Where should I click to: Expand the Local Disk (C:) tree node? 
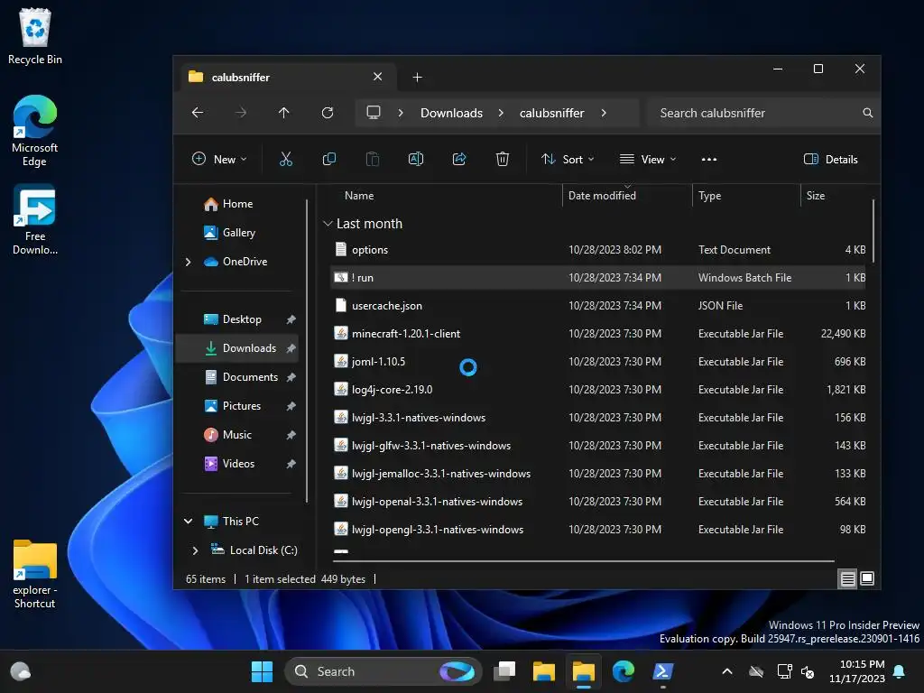(x=196, y=550)
